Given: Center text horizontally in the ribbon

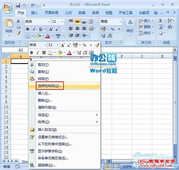Looking at the screenshot, I should tap(77, 28).
